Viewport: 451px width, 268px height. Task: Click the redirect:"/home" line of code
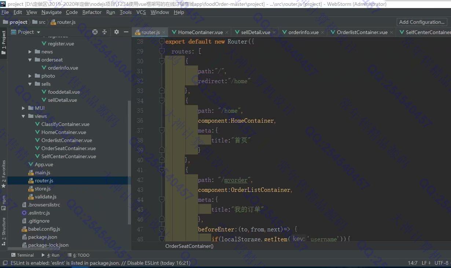tap(224, 81)
